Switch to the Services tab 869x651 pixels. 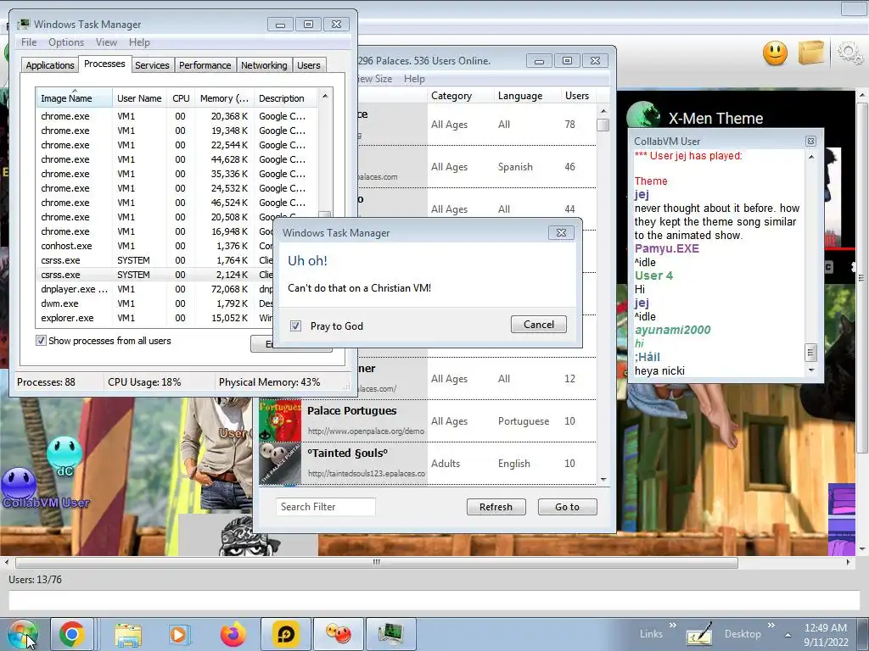(152, 65)
